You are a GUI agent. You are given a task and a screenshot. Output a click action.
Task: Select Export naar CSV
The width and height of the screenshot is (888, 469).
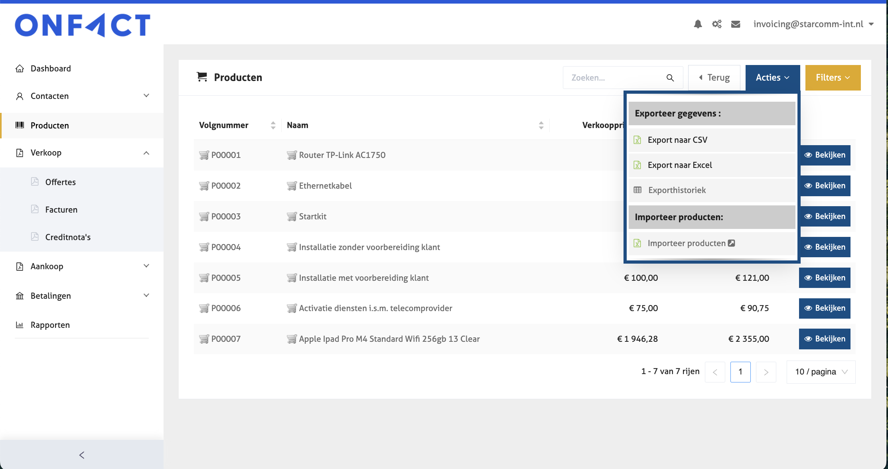pos(677,140)
